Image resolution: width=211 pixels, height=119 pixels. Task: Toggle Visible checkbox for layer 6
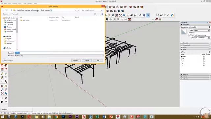tap(204, 64)
